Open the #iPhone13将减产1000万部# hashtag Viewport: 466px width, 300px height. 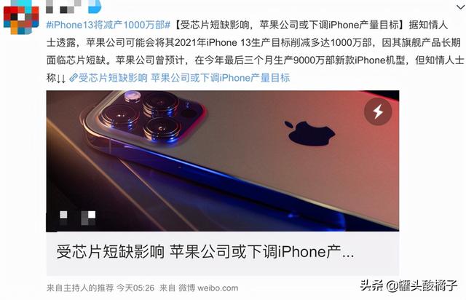click(108, 25)
